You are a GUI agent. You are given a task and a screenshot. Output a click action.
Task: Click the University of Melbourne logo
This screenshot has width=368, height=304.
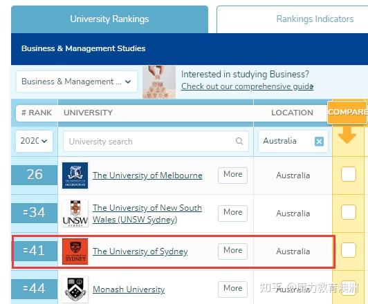(75, 175)
